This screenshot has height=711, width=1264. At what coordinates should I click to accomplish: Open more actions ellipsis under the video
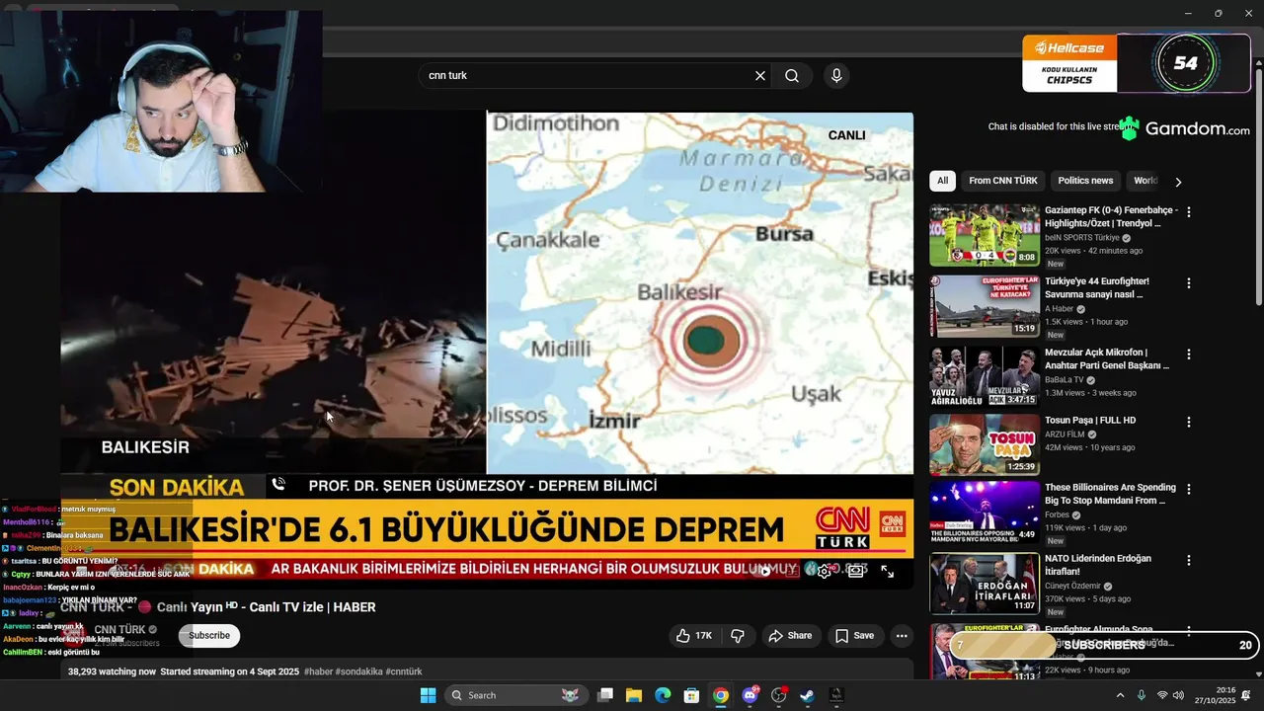(902, 636)
